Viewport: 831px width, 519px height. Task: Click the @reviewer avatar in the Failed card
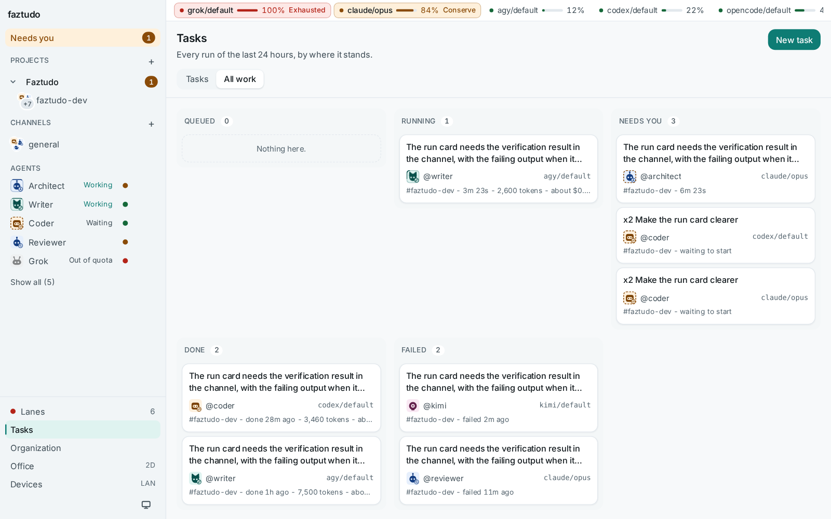[413, 479]
